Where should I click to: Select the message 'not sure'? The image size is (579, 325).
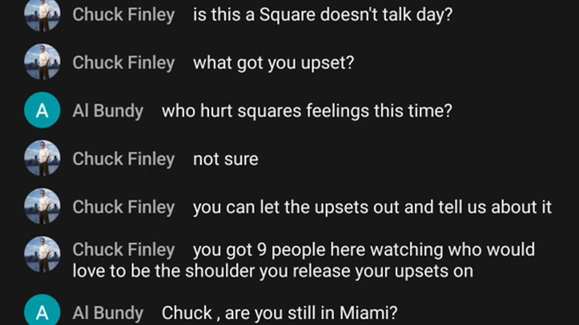(x=226, y=159)
